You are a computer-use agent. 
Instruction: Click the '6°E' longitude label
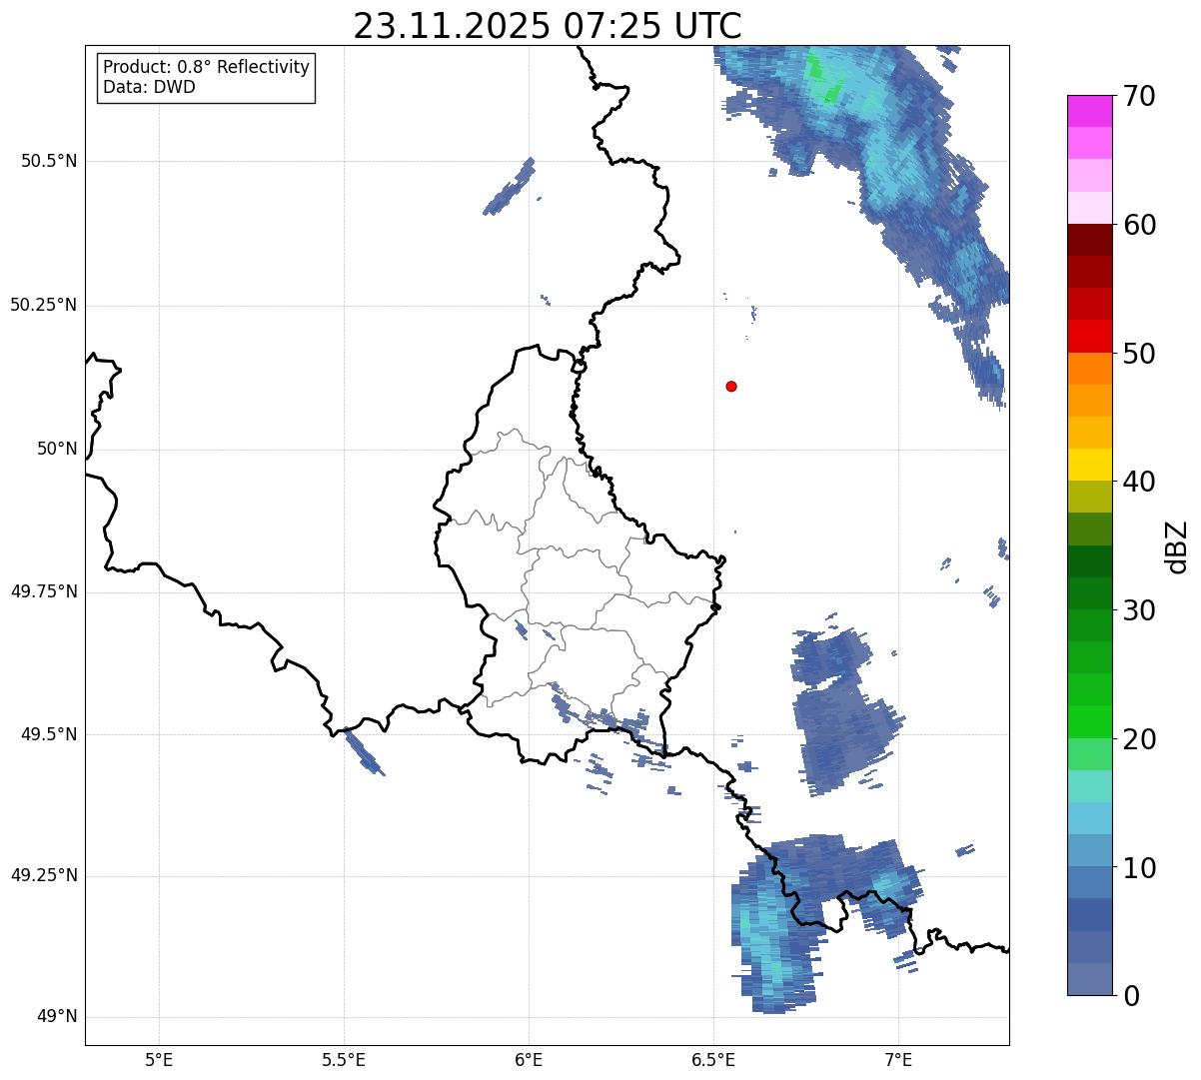click(x=529, y=1059)
